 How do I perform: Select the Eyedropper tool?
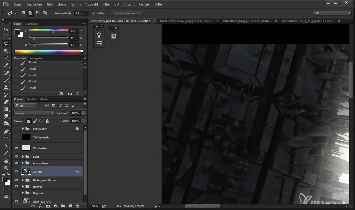6,65
